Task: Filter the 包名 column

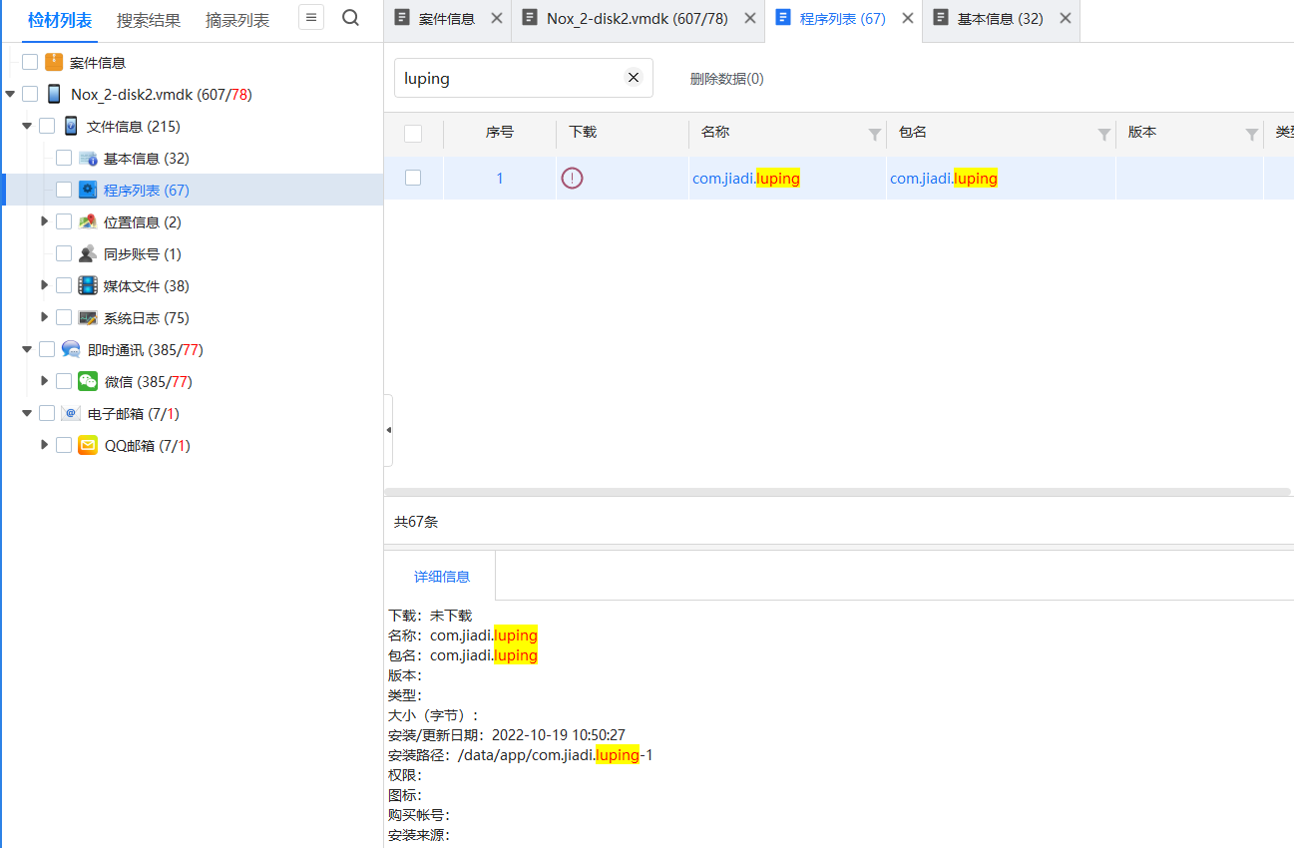Action: (x=1104, y=135)
